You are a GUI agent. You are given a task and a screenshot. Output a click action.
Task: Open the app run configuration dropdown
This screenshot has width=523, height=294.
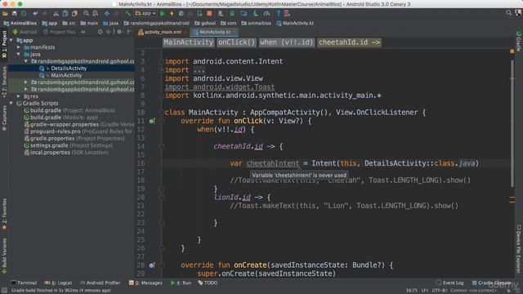click(x=145, y=14)
